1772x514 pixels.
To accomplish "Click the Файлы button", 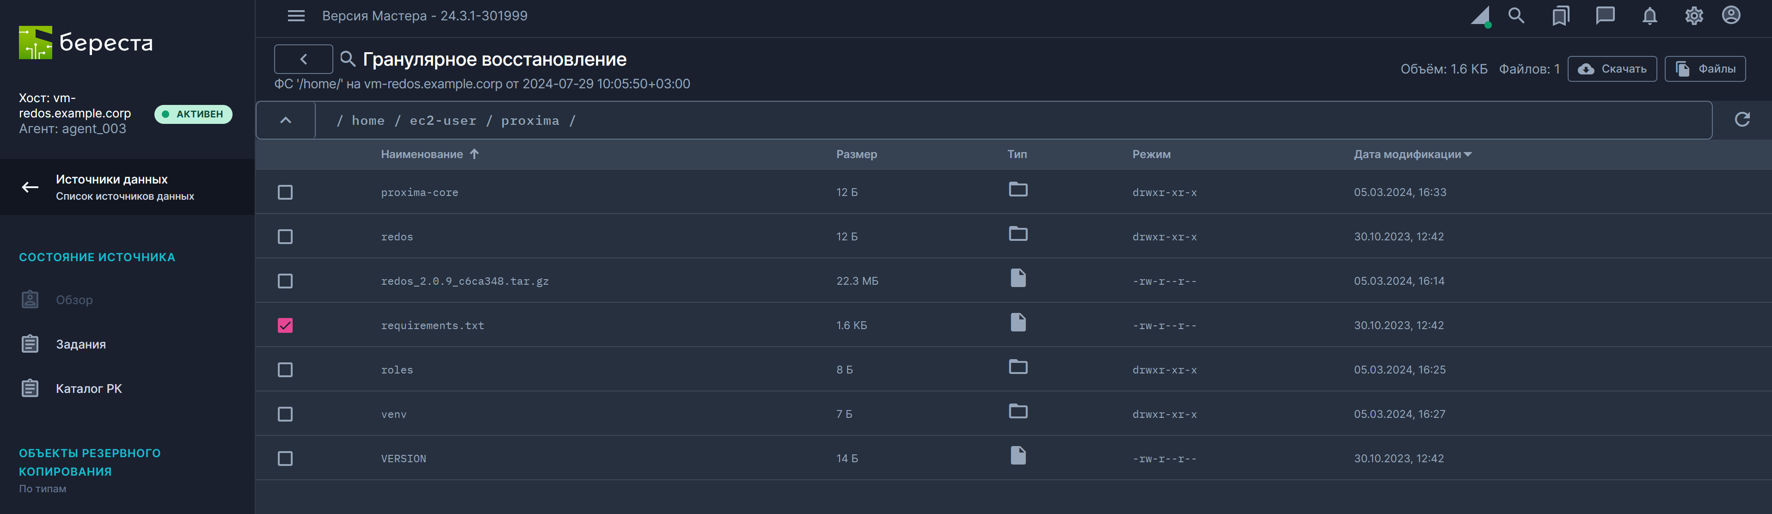I will pyautogui.click(x=1705, y=69).
